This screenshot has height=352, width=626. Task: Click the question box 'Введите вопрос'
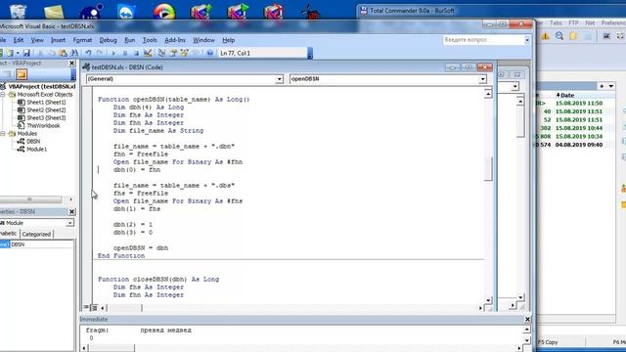tap(484, 40)
